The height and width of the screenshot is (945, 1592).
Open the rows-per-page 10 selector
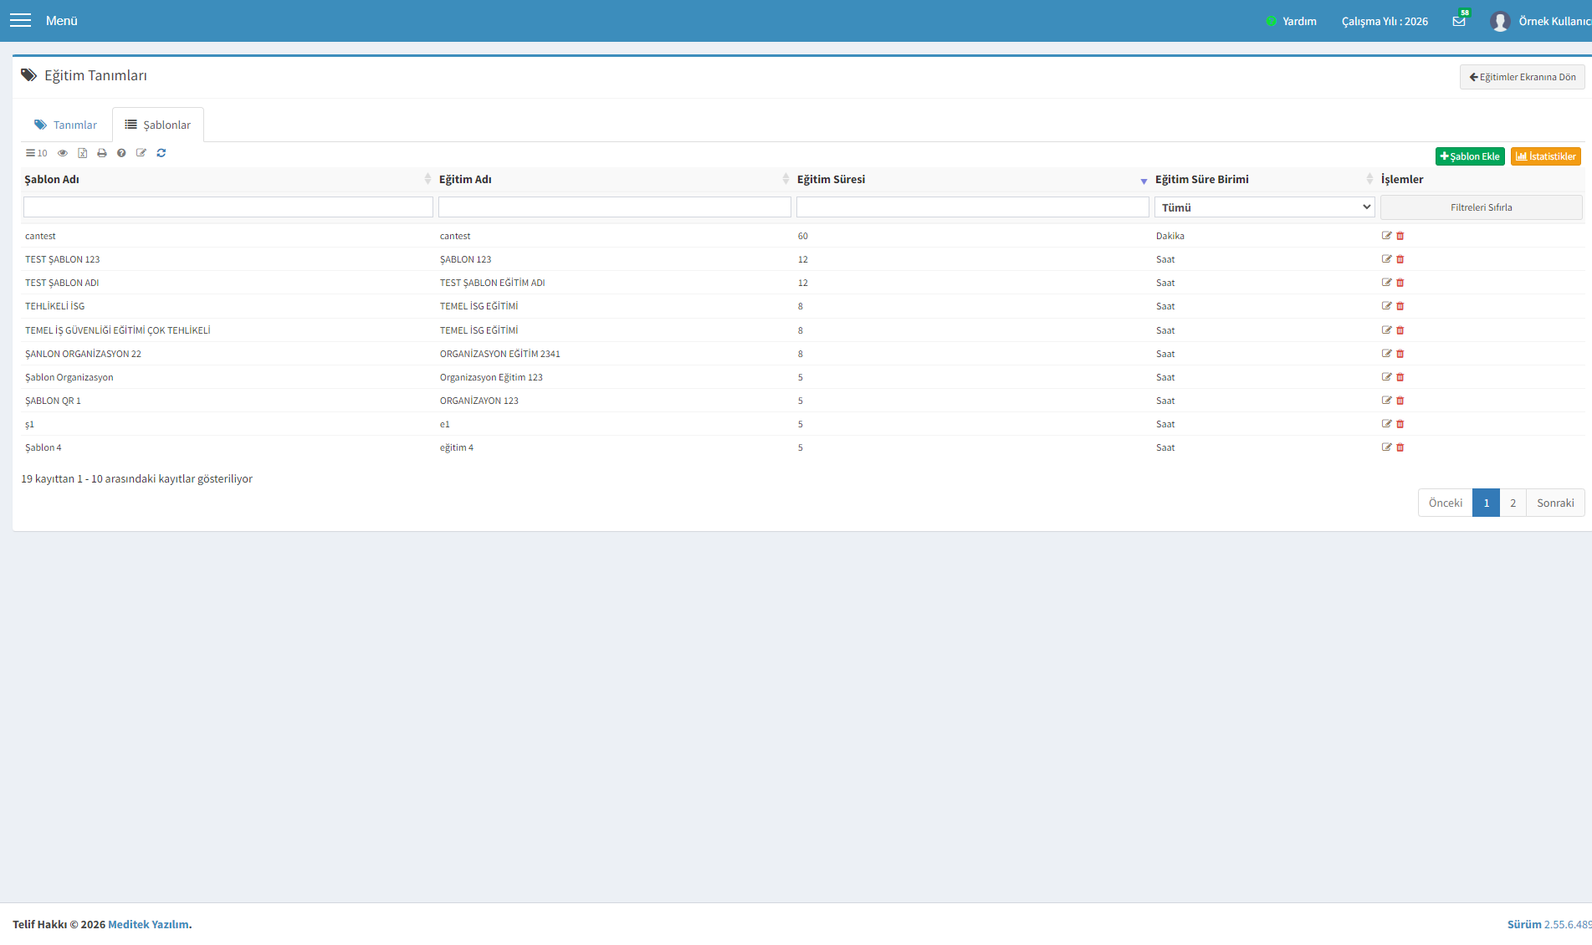point(36,153)
